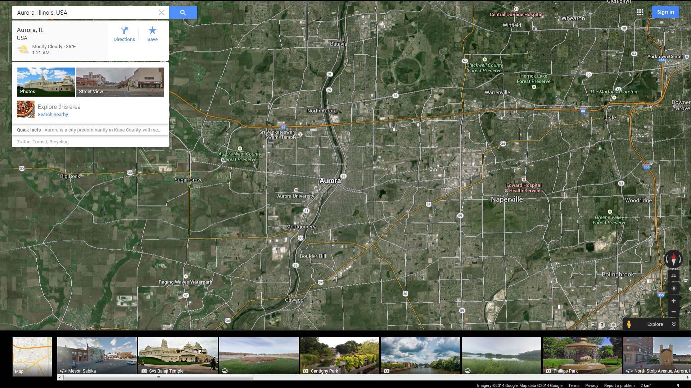691x388 pixels.
Task: Toggle tilt view button
Action: (673, 276)
